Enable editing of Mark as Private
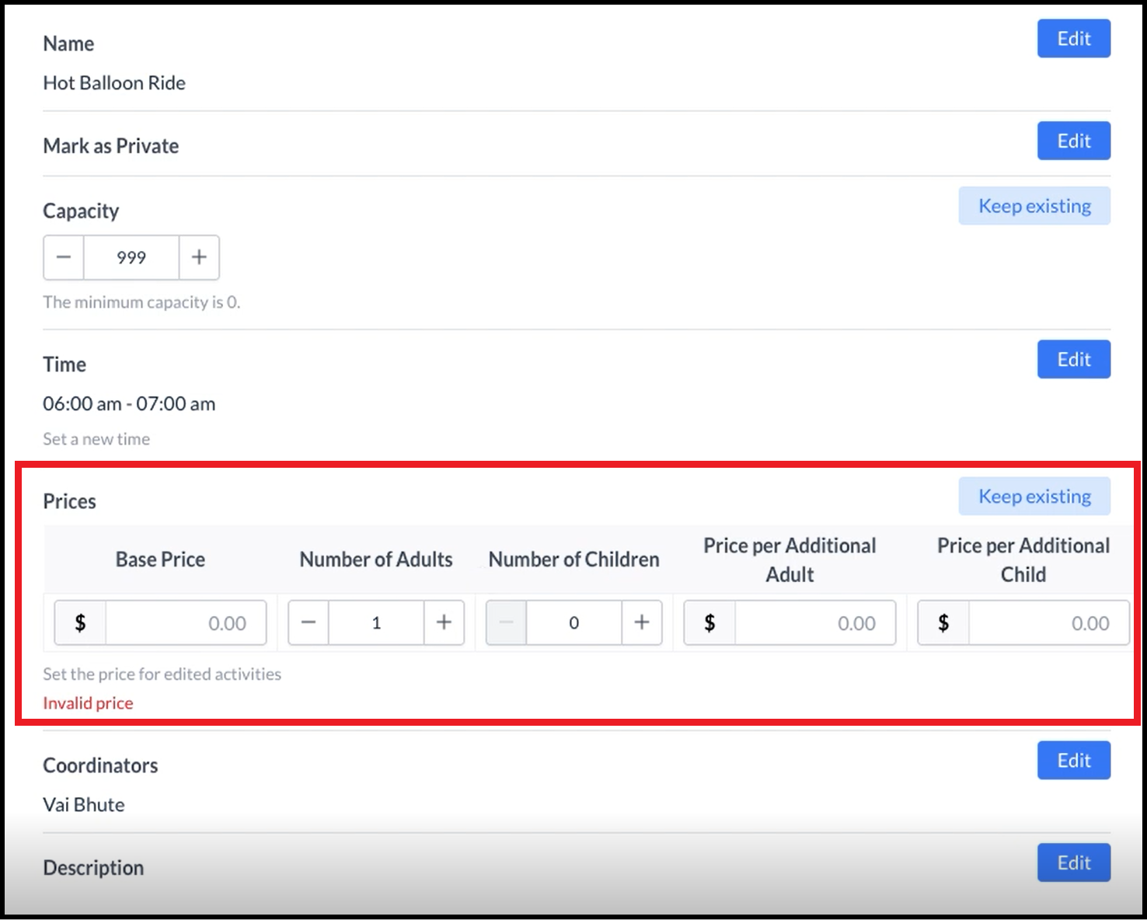 [x=1073, y=141]
